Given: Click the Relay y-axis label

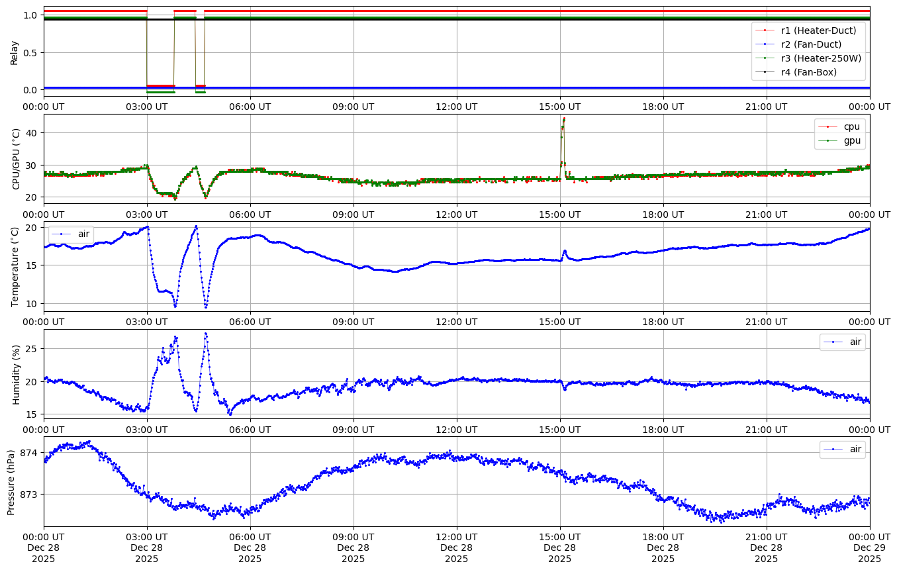Looking at the screenshot, I should tap(14, 52).
